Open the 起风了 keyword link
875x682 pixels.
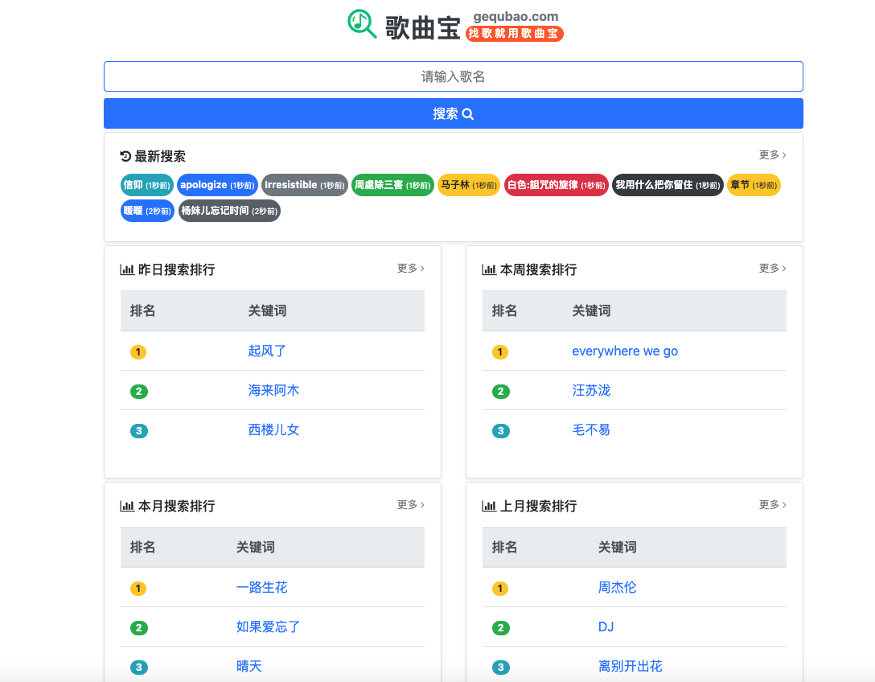click(x=268, y=351)
